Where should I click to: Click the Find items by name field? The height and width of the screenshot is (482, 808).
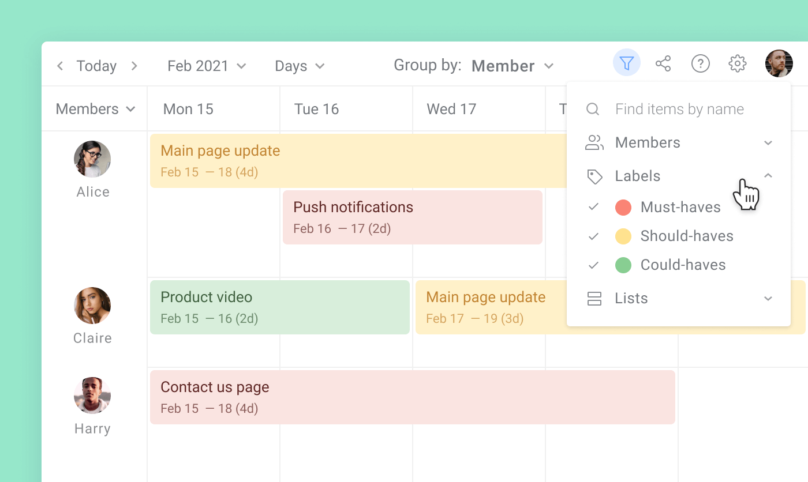click(x=679, y=110)
